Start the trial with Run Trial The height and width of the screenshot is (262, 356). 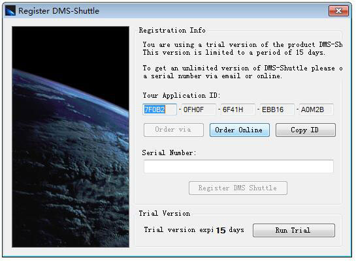tap(293, 230)
